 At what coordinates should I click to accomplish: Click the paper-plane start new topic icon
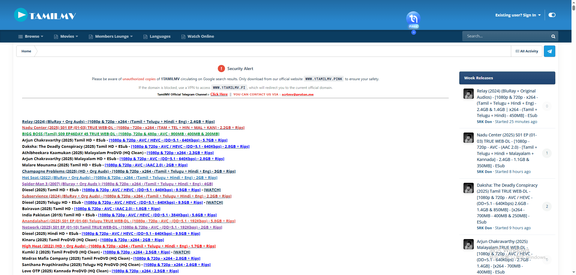549,51
